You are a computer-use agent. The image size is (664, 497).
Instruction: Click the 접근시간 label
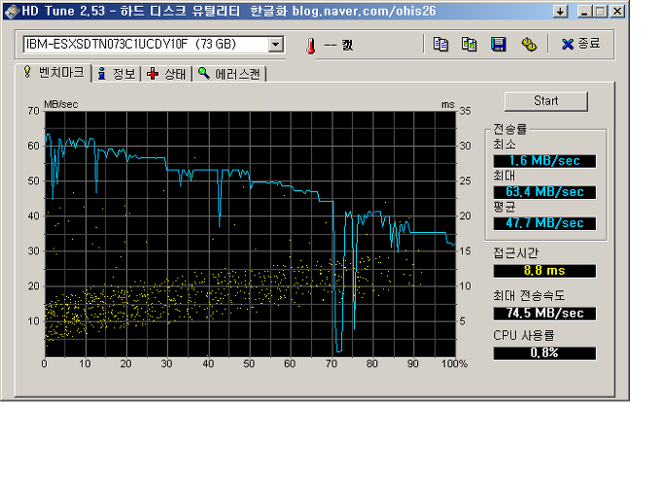[515, 253]
